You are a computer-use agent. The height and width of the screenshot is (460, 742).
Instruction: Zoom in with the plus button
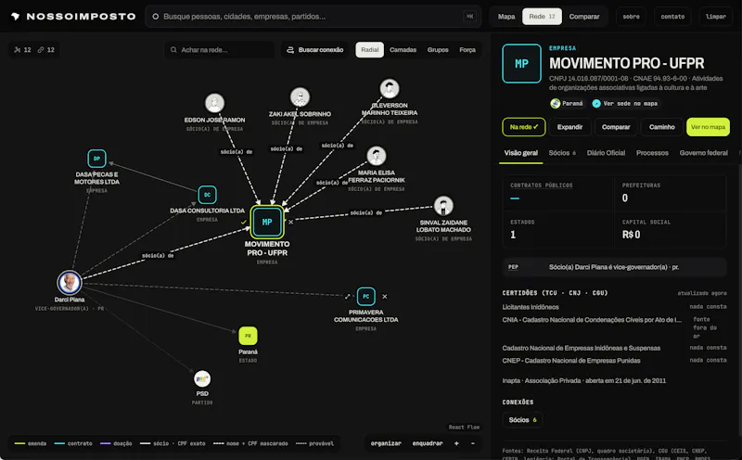pyautogui.click(x=456, y=443)
